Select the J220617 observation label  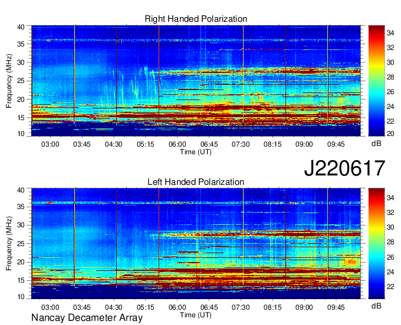[x=344, y=168]
